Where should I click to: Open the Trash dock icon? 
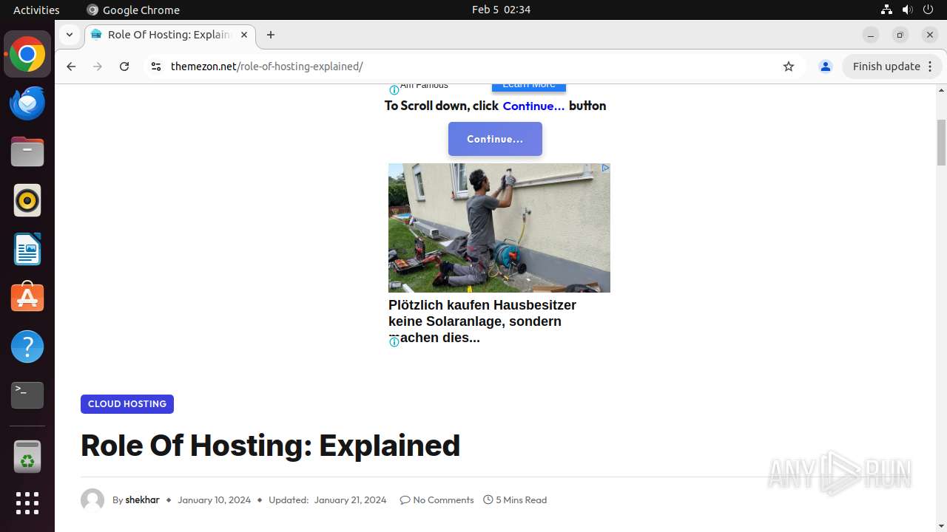[x=27, y=457]
